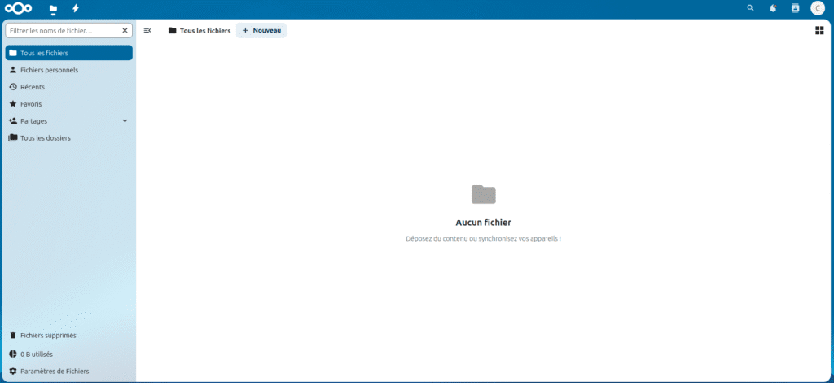Screen dimensions: 834x383
Task: Open the Contacts menu icon
Action: click(x=795, y=8)
